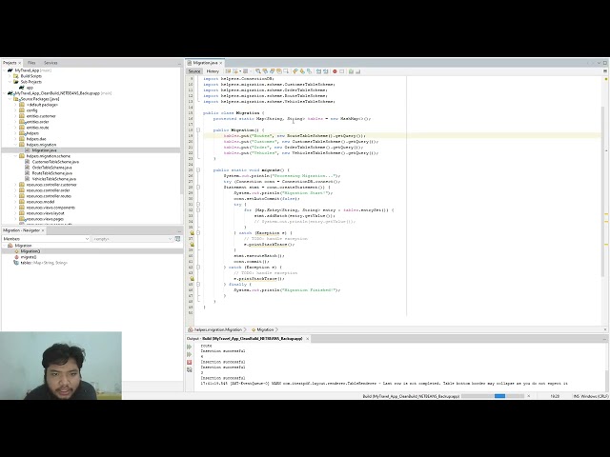Select the app sub project node
The image size is (610, 457).
pos(30,88)
